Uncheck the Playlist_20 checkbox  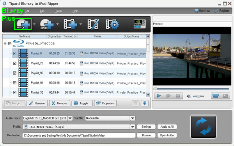pos(15,63)
